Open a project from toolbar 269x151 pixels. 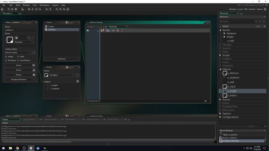click(12, 9)
